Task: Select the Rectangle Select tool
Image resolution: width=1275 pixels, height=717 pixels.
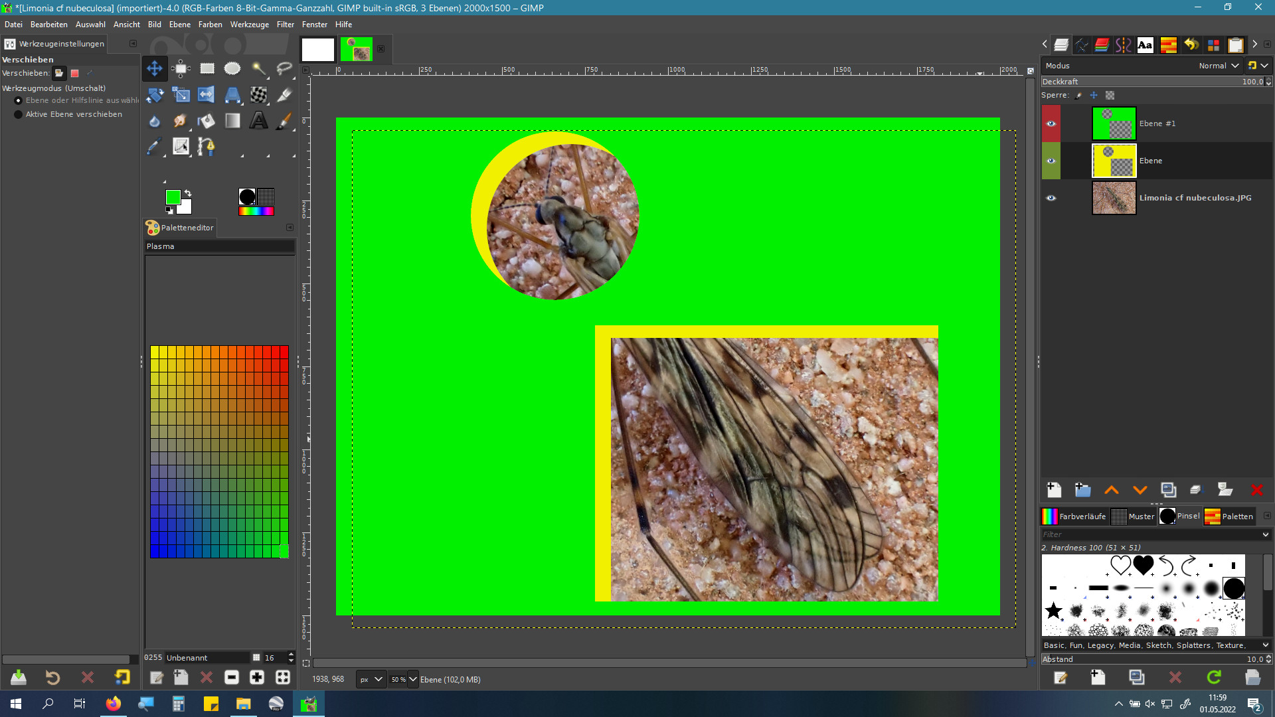Action: tap(207, 68)
